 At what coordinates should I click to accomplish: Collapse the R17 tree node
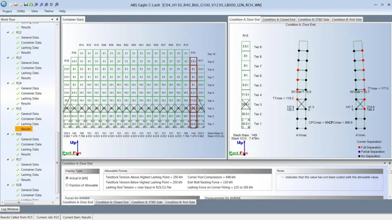[8, 159]
